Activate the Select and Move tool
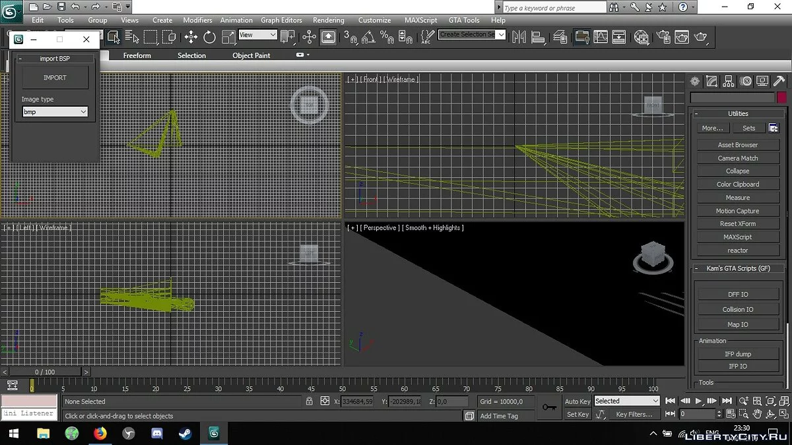Screen dimensions: 792x445 (191, 37)
